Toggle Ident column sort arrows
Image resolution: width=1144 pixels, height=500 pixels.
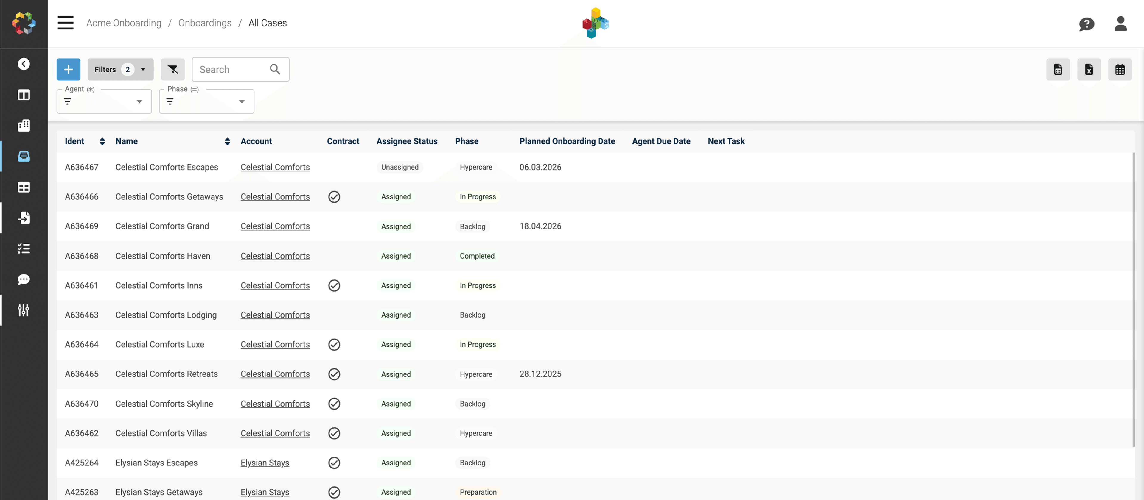point(102,141)
